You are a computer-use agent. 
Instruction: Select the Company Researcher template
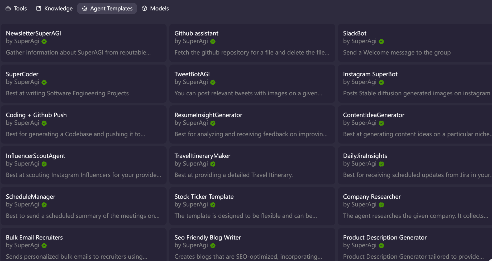click(x=415, y=206)
